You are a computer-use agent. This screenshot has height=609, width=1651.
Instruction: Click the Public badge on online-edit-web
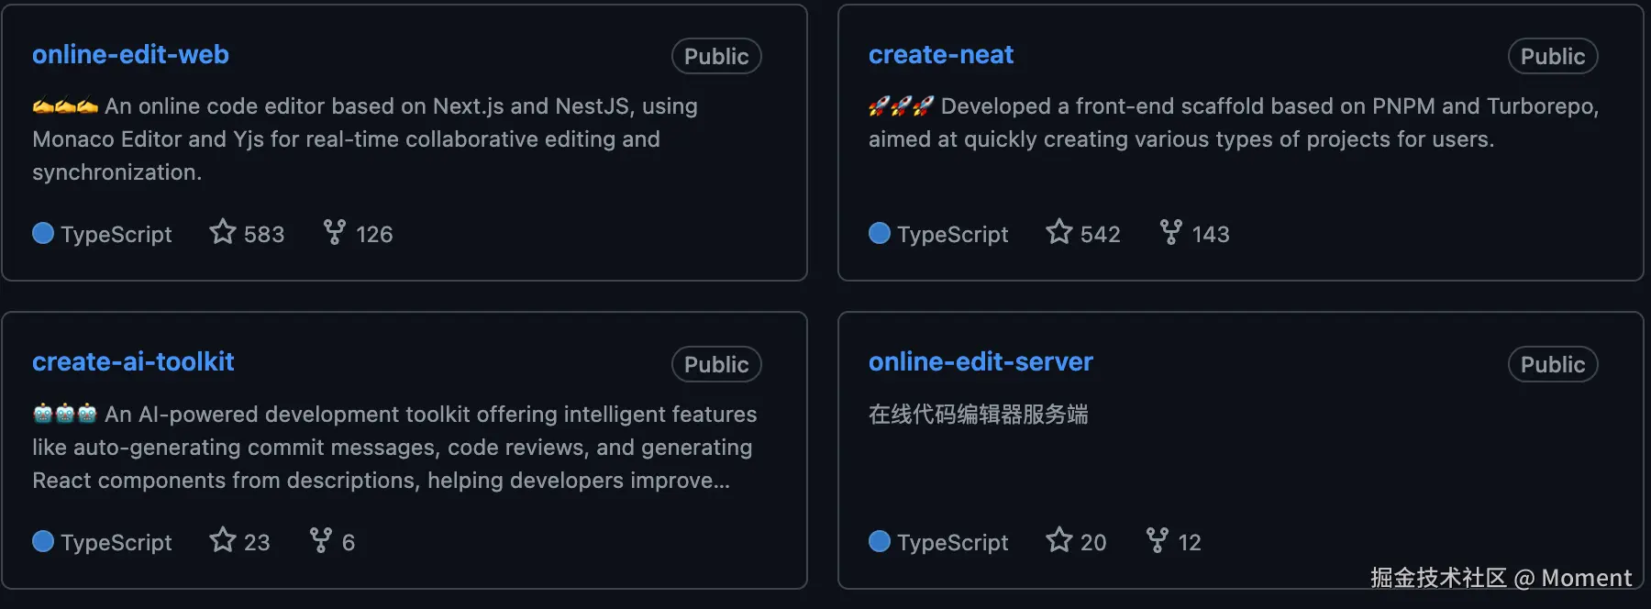click(716, 57)
